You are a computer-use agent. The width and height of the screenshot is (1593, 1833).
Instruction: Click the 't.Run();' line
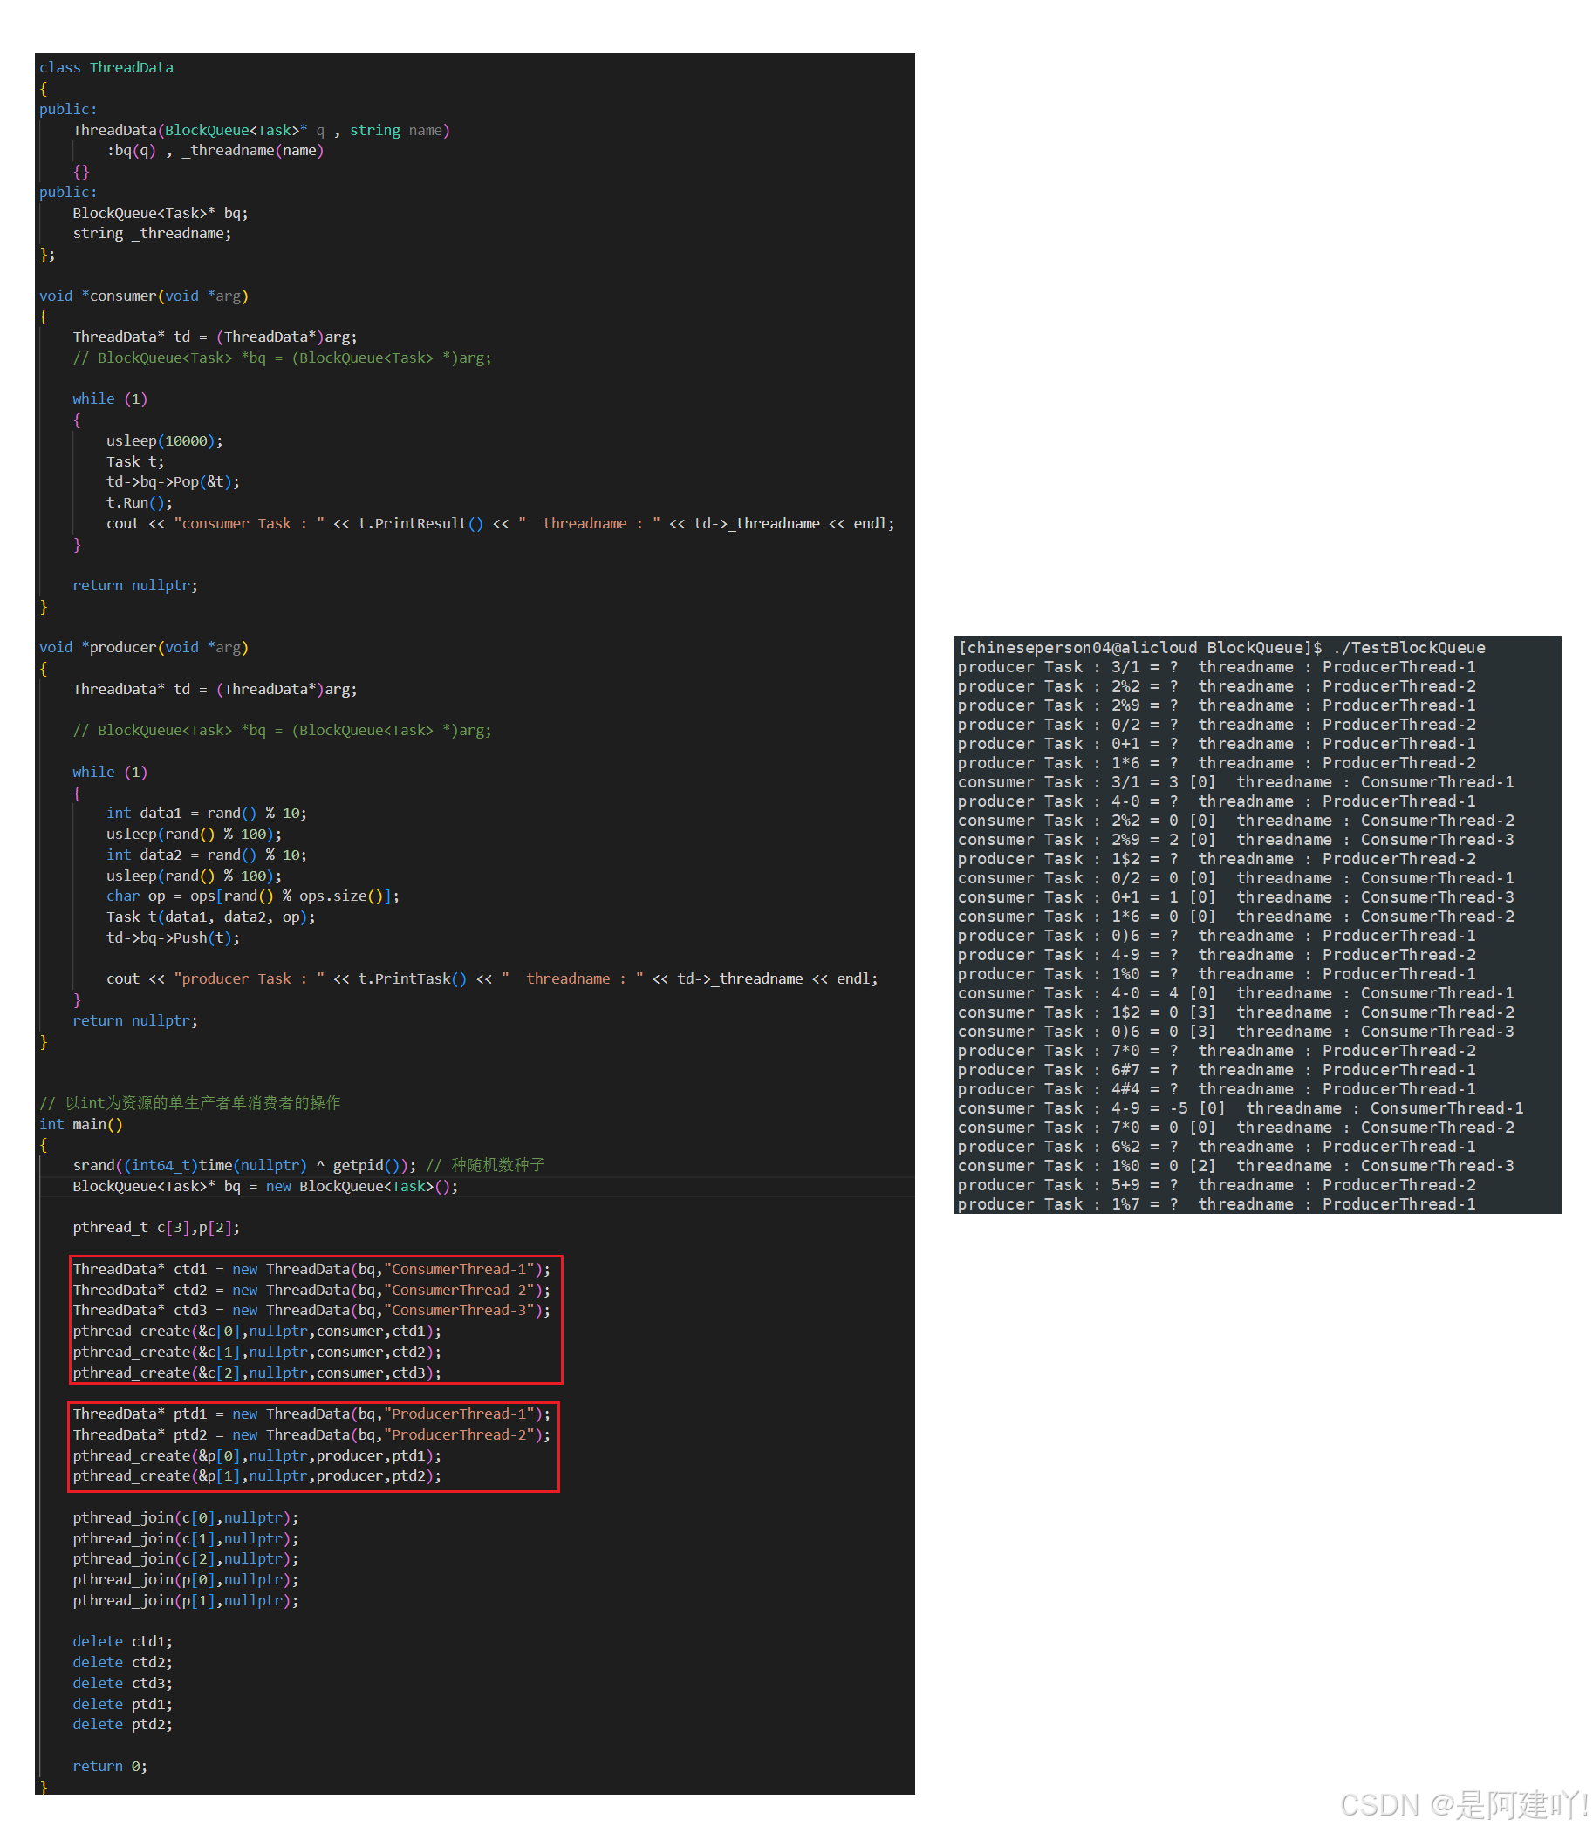tap(140, 503)
